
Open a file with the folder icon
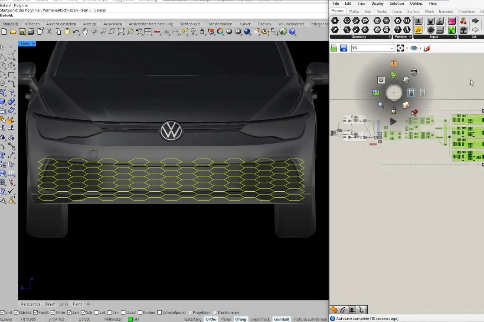coord(13,32)
